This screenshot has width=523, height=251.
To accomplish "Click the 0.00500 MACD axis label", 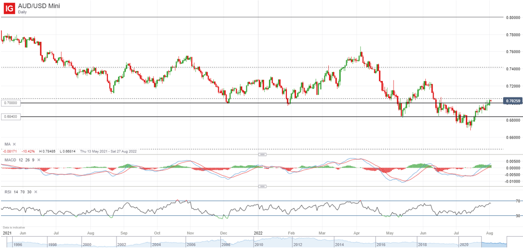I will point(514,162).
